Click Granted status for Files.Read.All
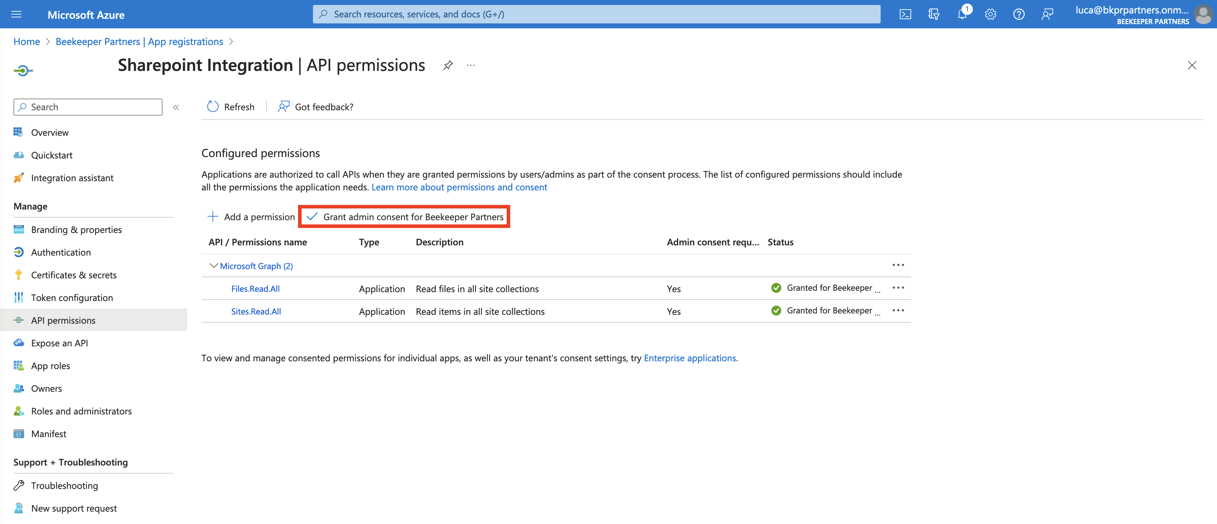This screenshot has height=524, width=1217. point(825,288)
